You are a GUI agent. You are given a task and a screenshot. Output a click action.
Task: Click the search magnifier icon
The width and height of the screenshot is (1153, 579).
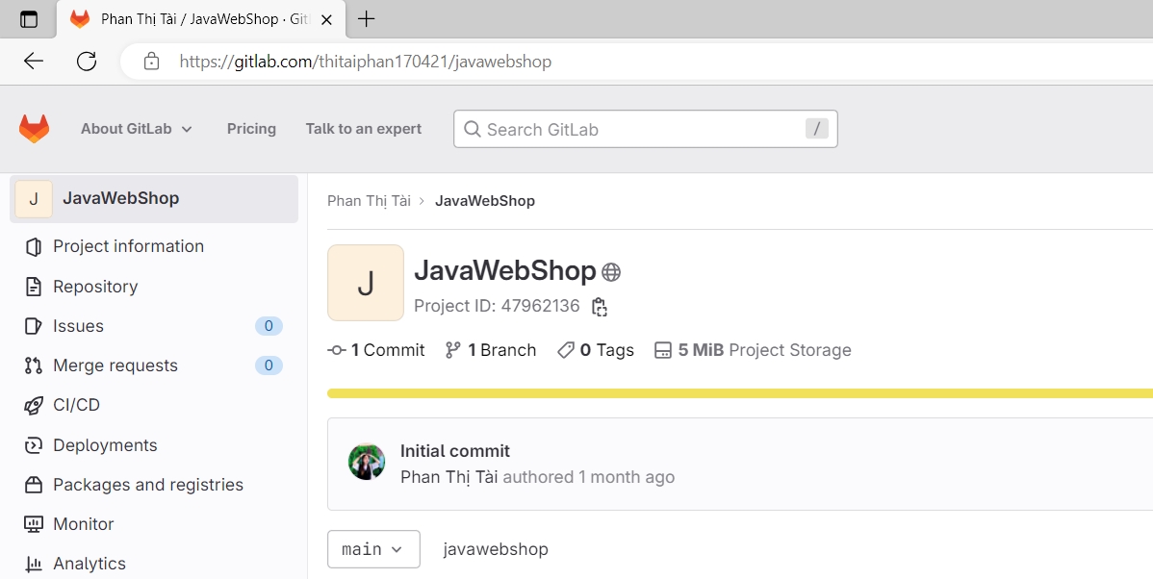tap(473, 129)
